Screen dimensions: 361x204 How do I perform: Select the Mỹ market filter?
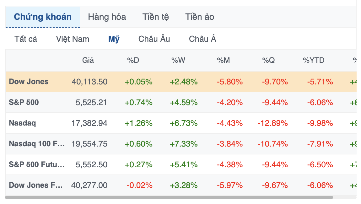coord(114,39)
